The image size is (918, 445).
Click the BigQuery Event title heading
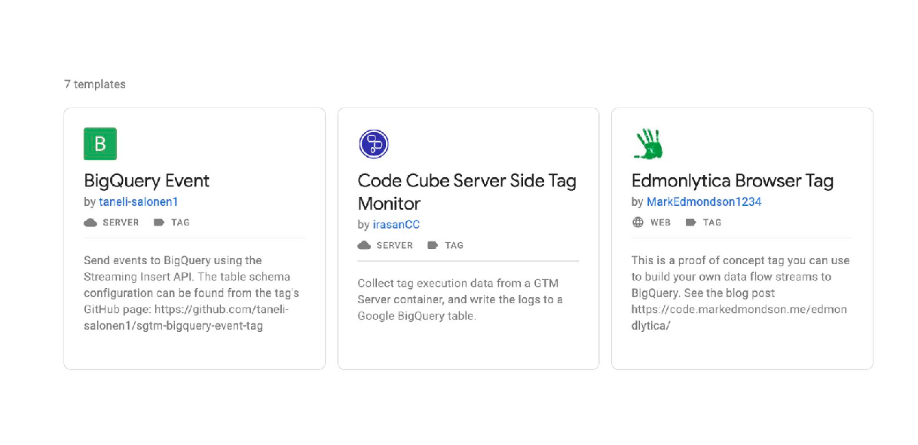(x=147, y=181)
